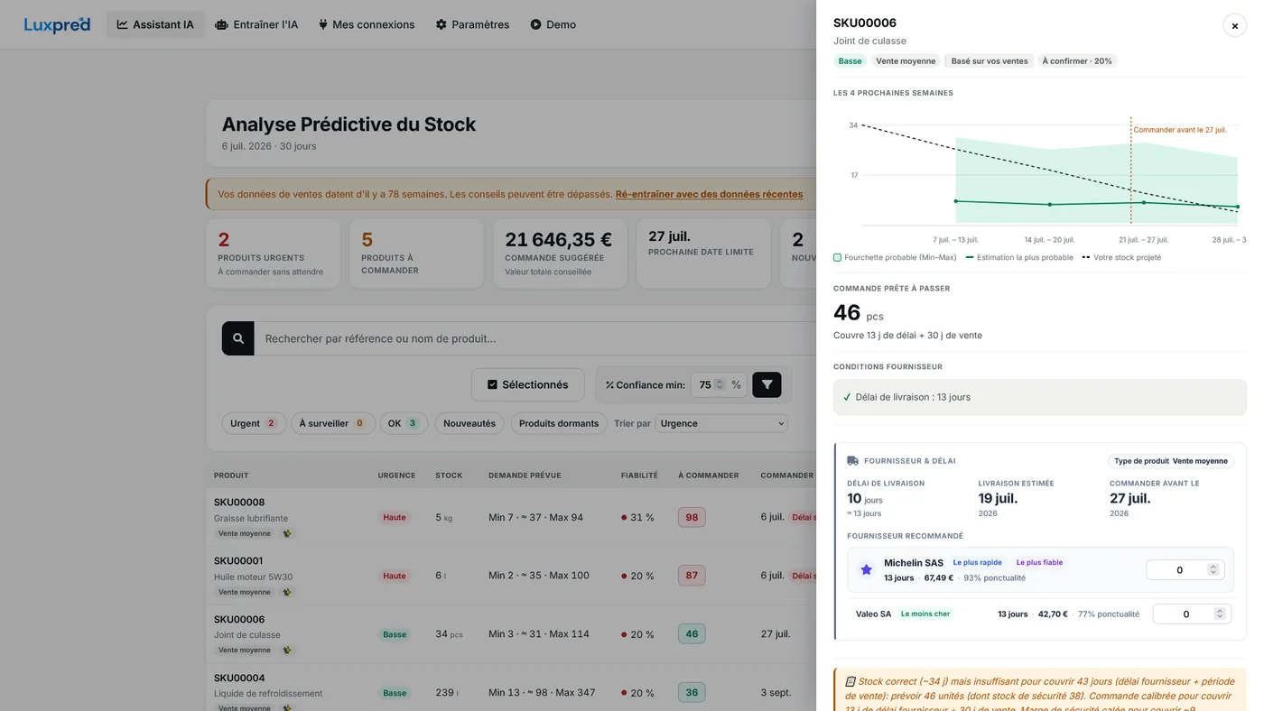Apply the black funnel filter button
The image size is (1264, 711).
click(x=767, y=384)
